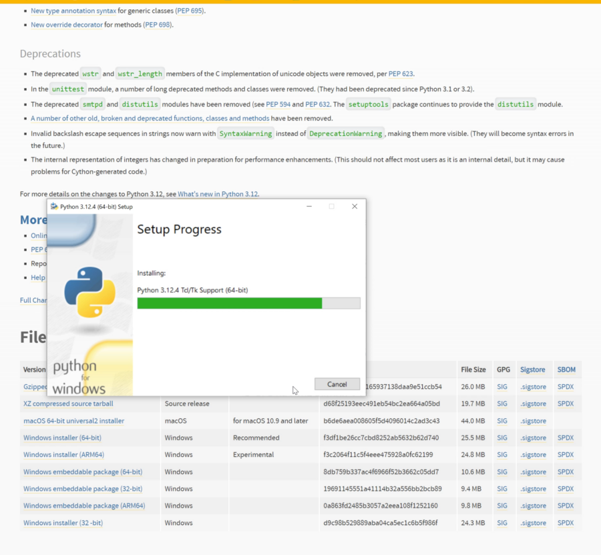
Task: Click the green setup progress bar
Action: coord(249,303)
